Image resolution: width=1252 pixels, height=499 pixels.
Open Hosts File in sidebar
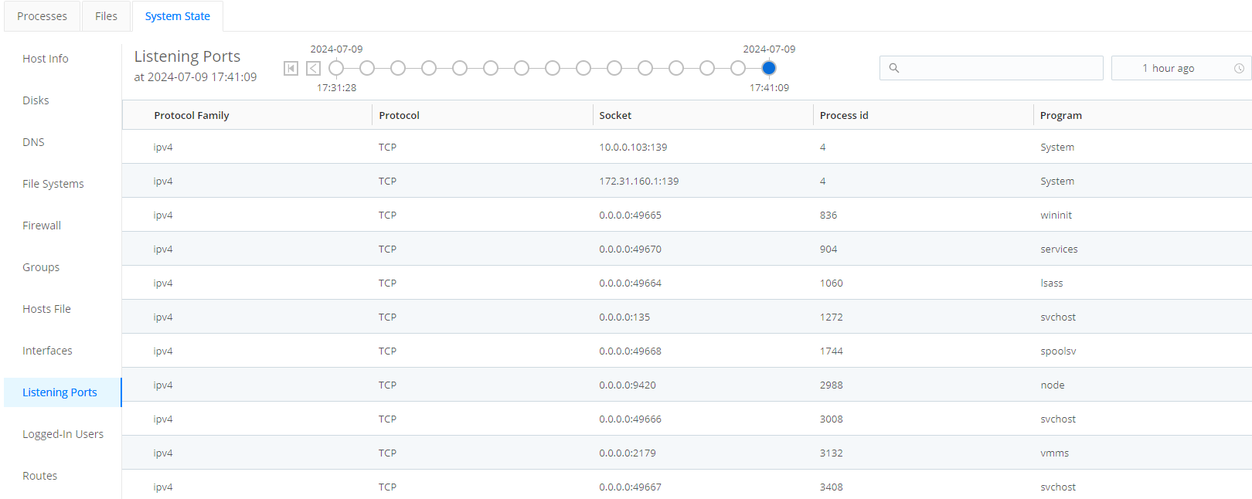[46, 309]
